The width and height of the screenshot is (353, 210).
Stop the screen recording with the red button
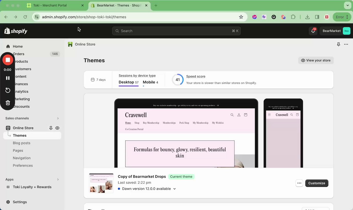[8, 60]
